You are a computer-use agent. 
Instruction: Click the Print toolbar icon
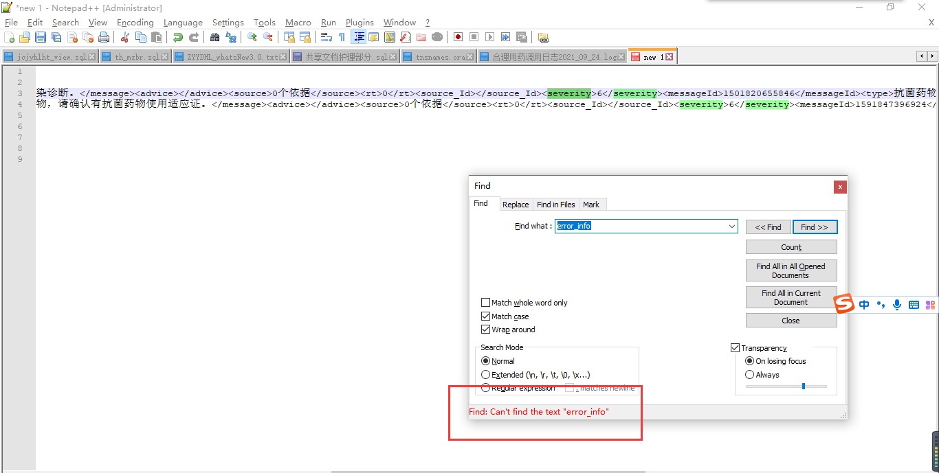(104, 37)
